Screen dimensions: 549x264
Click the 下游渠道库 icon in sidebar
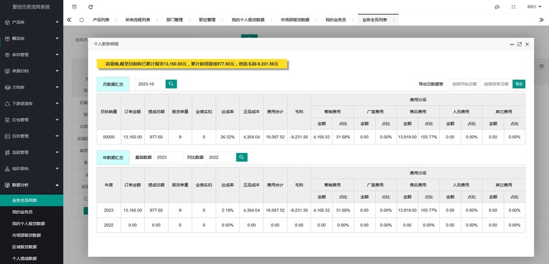click(x=7, y=104)
